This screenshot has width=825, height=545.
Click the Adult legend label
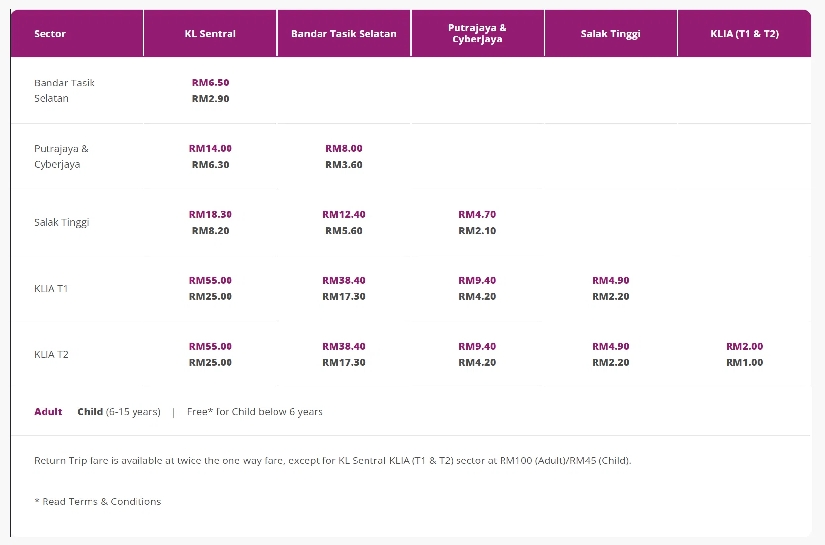point(48,412)
